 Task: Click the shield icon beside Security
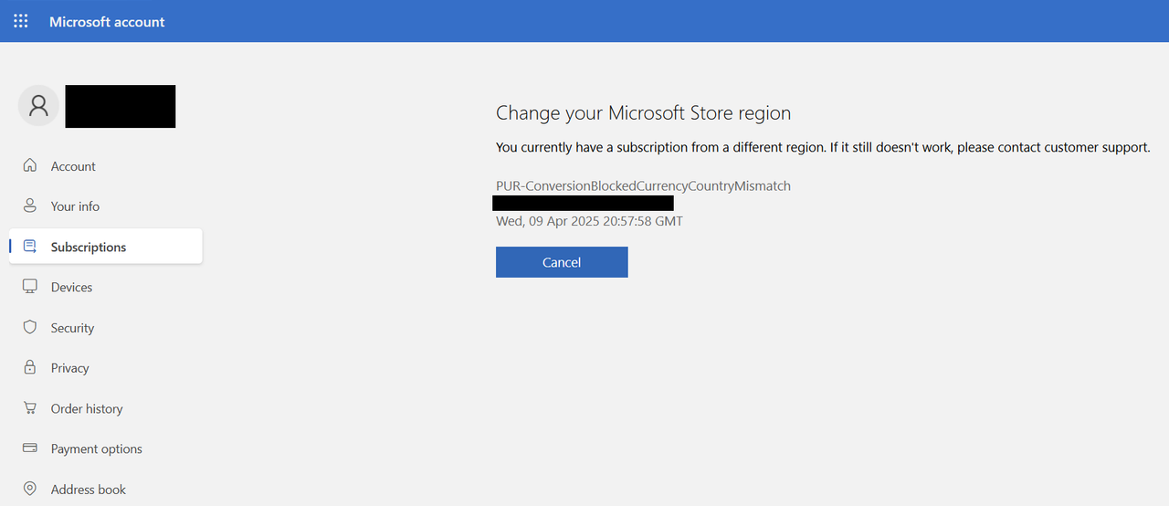[30, 328]
